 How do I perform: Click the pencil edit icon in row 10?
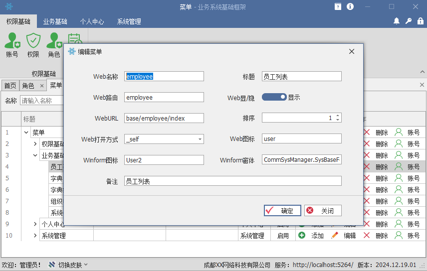click(335, 235)
